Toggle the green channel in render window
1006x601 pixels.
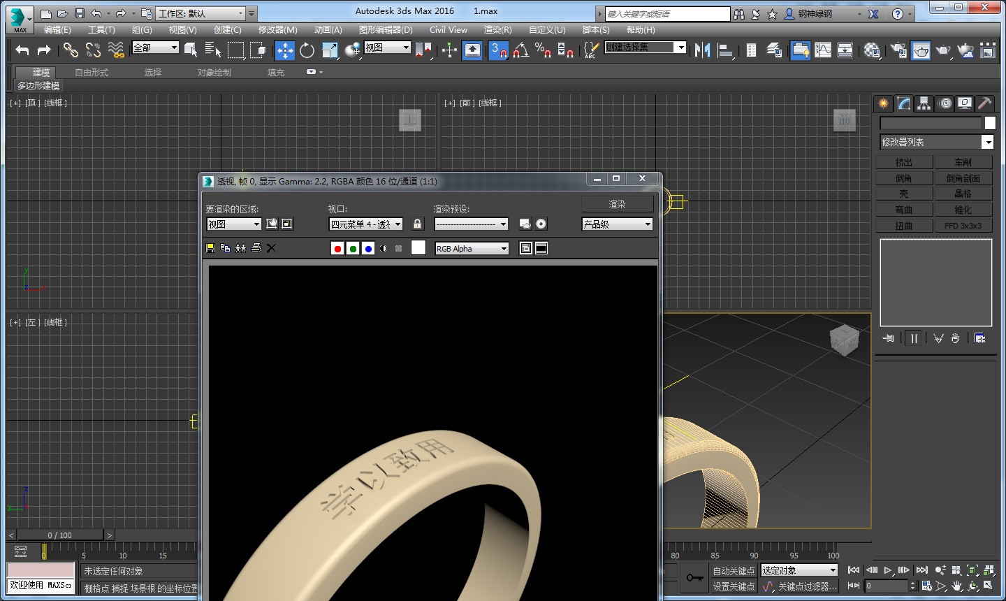pyautogui.click(x=353, y=248)
